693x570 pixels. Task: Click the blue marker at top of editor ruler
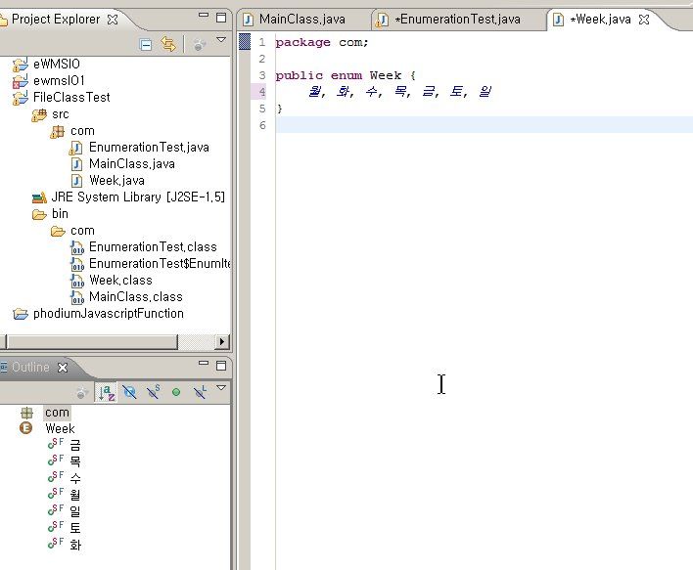[245, 41]
